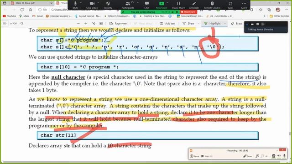The image size is (292, 164).
Task: Open the Zoom More menu
Action: (x=244, y=5)
